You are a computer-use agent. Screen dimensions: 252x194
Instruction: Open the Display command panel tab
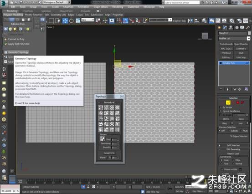(242, 27)
